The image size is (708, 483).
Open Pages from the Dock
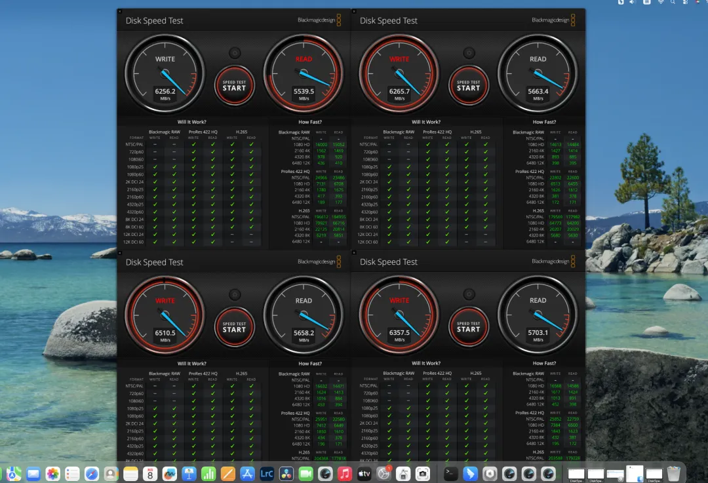pos(227,474)
